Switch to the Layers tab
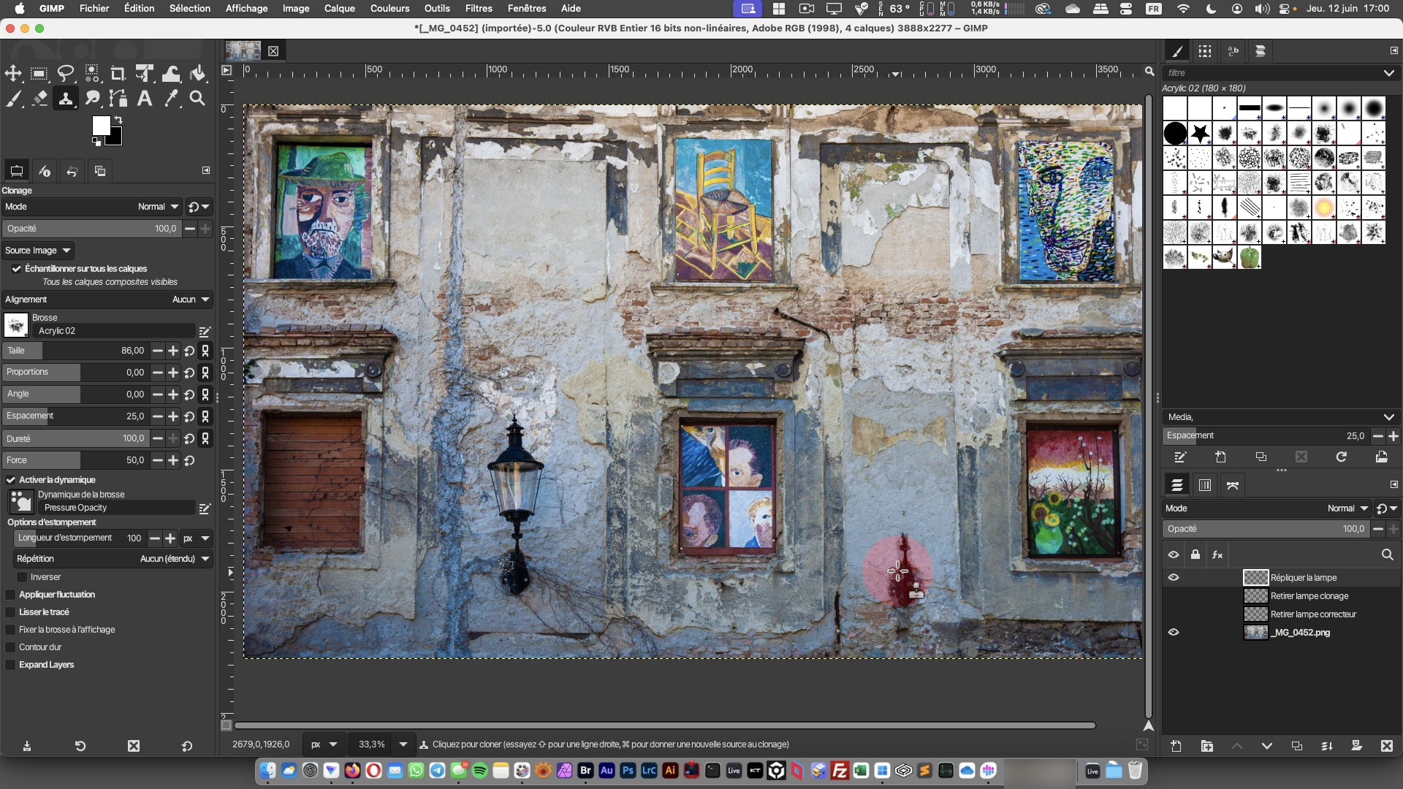This screenshot has width=1403, height=789. (x=1176, y=485)
